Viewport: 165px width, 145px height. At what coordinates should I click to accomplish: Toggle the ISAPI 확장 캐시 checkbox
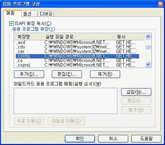[x=11, y=24]
